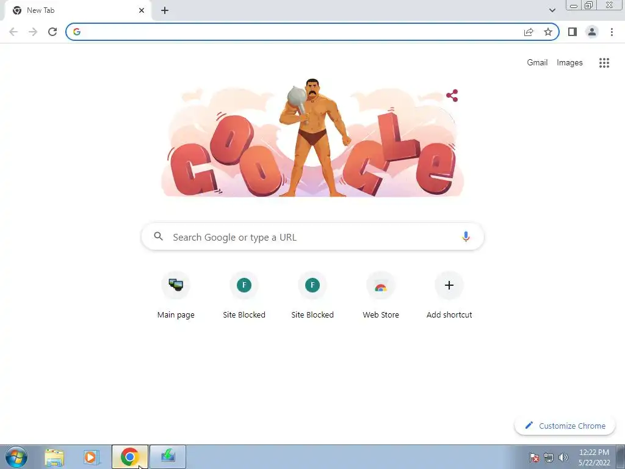
Task: Open the clock showing 12:22 PM
Action: point(594,457)
